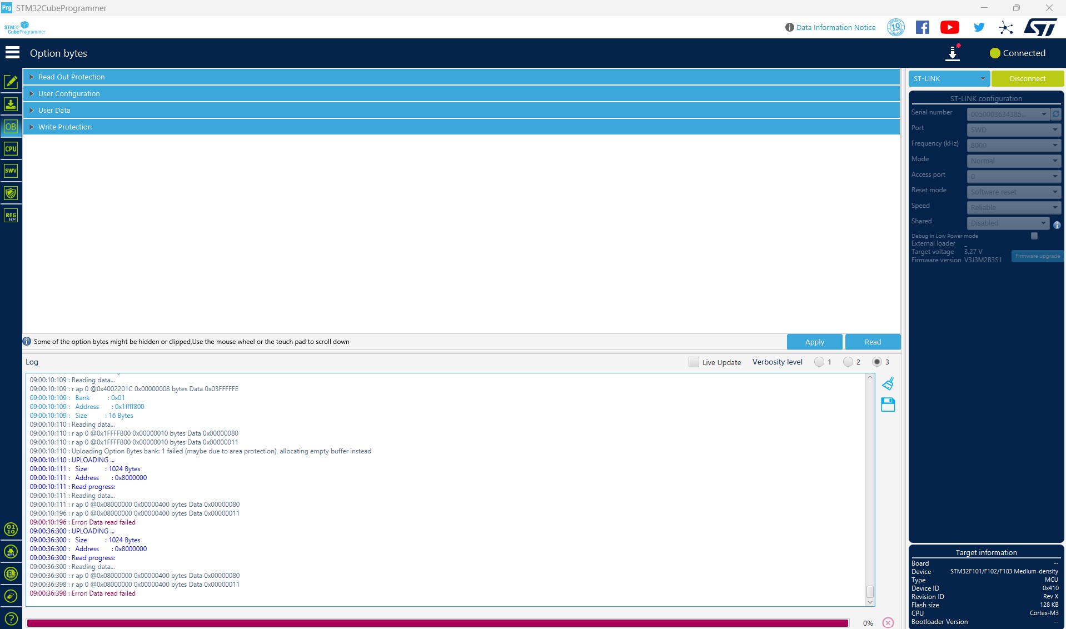This screenshot has width=1066, height=629.
Task: Select the OB option bytes tab
Action: [11, 127]
